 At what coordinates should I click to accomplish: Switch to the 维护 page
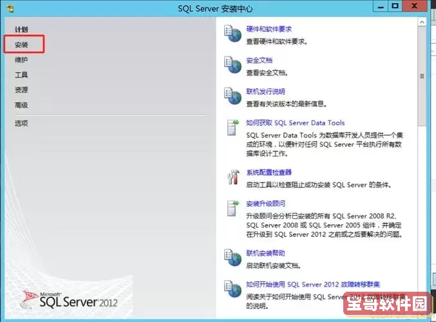coord(21,59)
